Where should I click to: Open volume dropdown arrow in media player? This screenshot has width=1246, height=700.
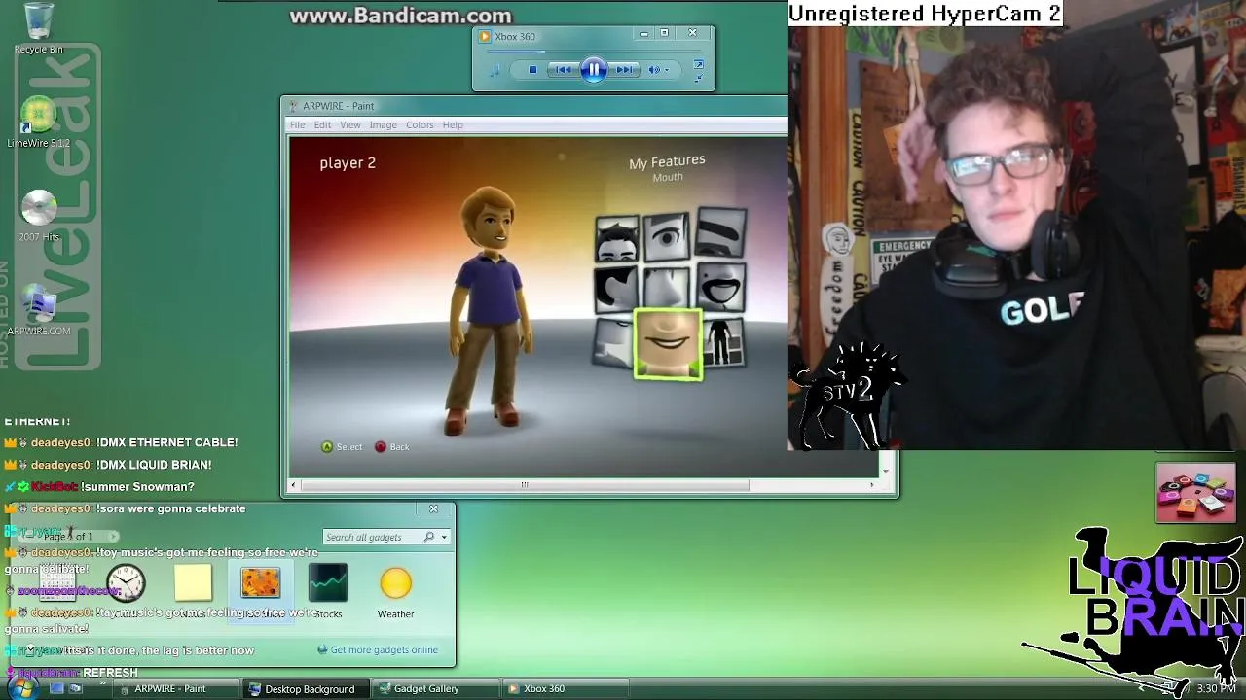click(667, 70)
